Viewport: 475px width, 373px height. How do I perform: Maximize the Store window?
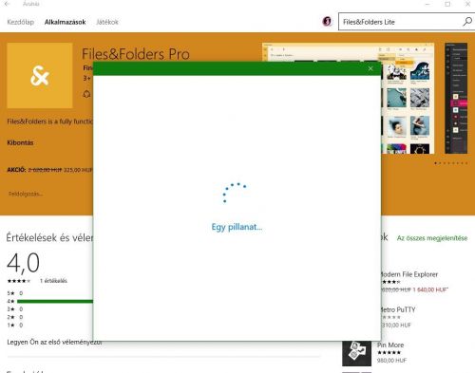(447, 4)
